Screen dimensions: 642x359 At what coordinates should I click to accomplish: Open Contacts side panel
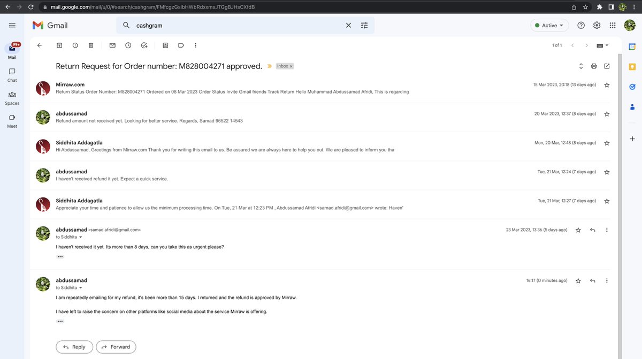[632, 106]
